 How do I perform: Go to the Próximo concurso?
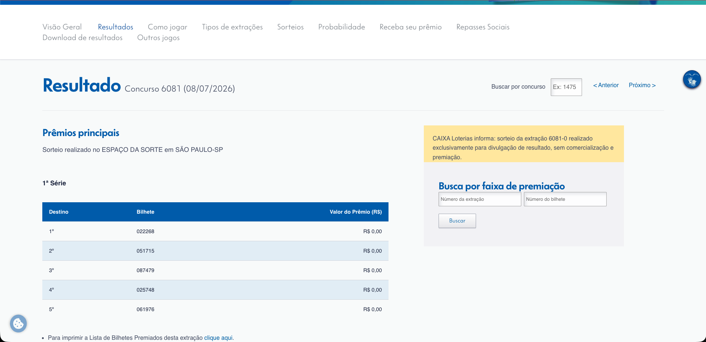(642, 85)
